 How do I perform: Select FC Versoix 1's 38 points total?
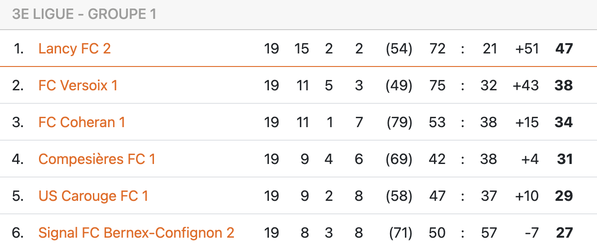click(564, 85)
